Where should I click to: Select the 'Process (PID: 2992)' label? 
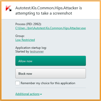28,24
